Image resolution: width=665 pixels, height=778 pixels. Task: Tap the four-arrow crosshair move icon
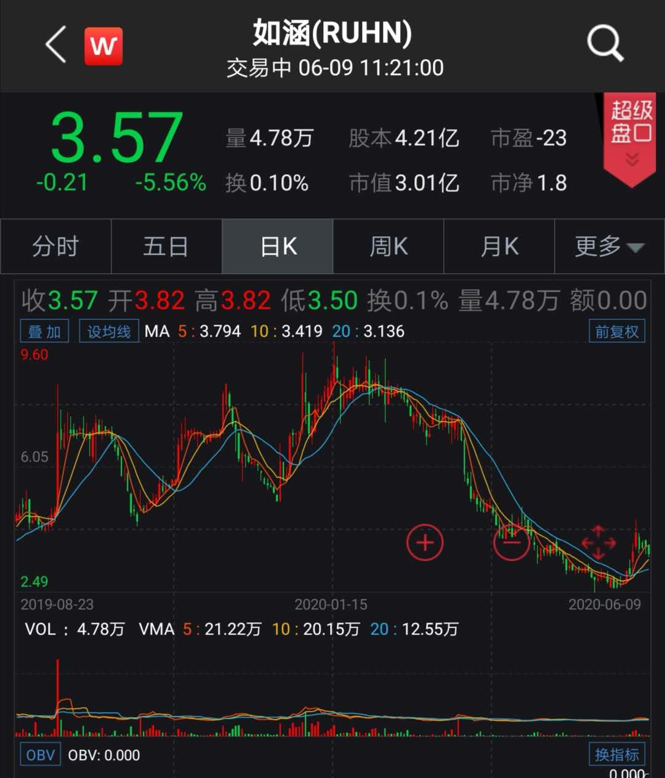[598, 543]
